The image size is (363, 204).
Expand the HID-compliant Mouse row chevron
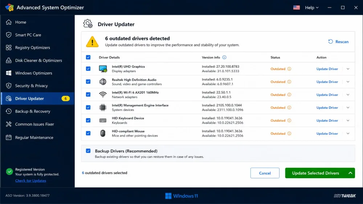point(348,134)
